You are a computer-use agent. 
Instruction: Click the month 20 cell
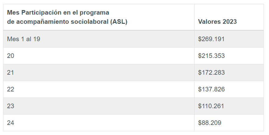click(x=11, y=56)
